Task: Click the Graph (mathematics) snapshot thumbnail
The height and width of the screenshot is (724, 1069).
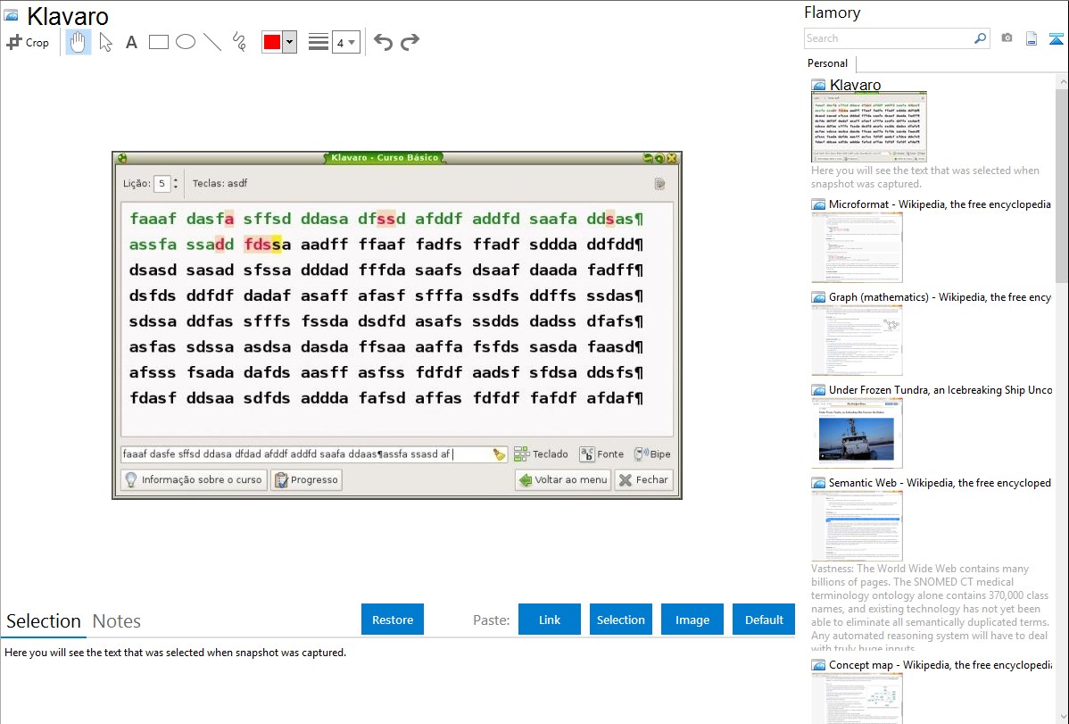Action: tap(857, 340)
